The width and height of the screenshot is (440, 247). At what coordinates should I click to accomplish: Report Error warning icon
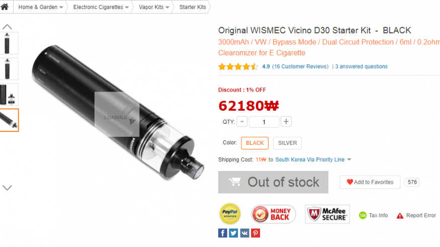coord(400,216)
